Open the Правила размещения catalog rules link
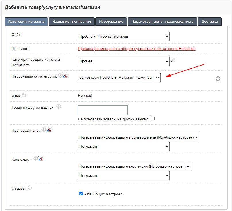 [136, 49]
